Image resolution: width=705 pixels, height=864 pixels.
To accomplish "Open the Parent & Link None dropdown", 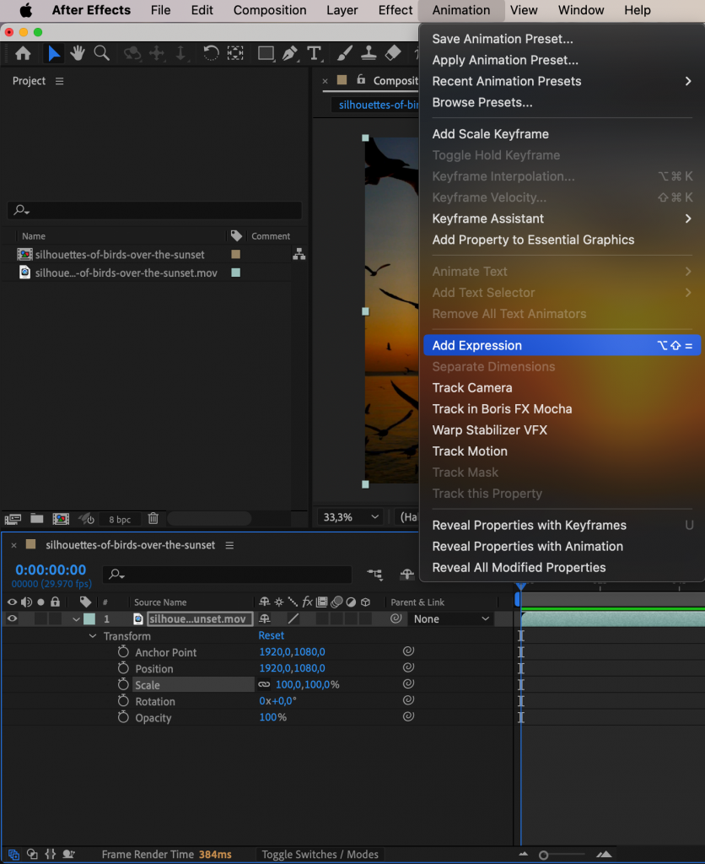I will click(x=449, y=618).
